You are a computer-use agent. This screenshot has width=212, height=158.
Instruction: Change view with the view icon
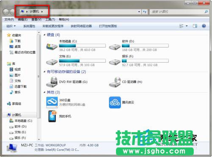[x=182, y=26]
